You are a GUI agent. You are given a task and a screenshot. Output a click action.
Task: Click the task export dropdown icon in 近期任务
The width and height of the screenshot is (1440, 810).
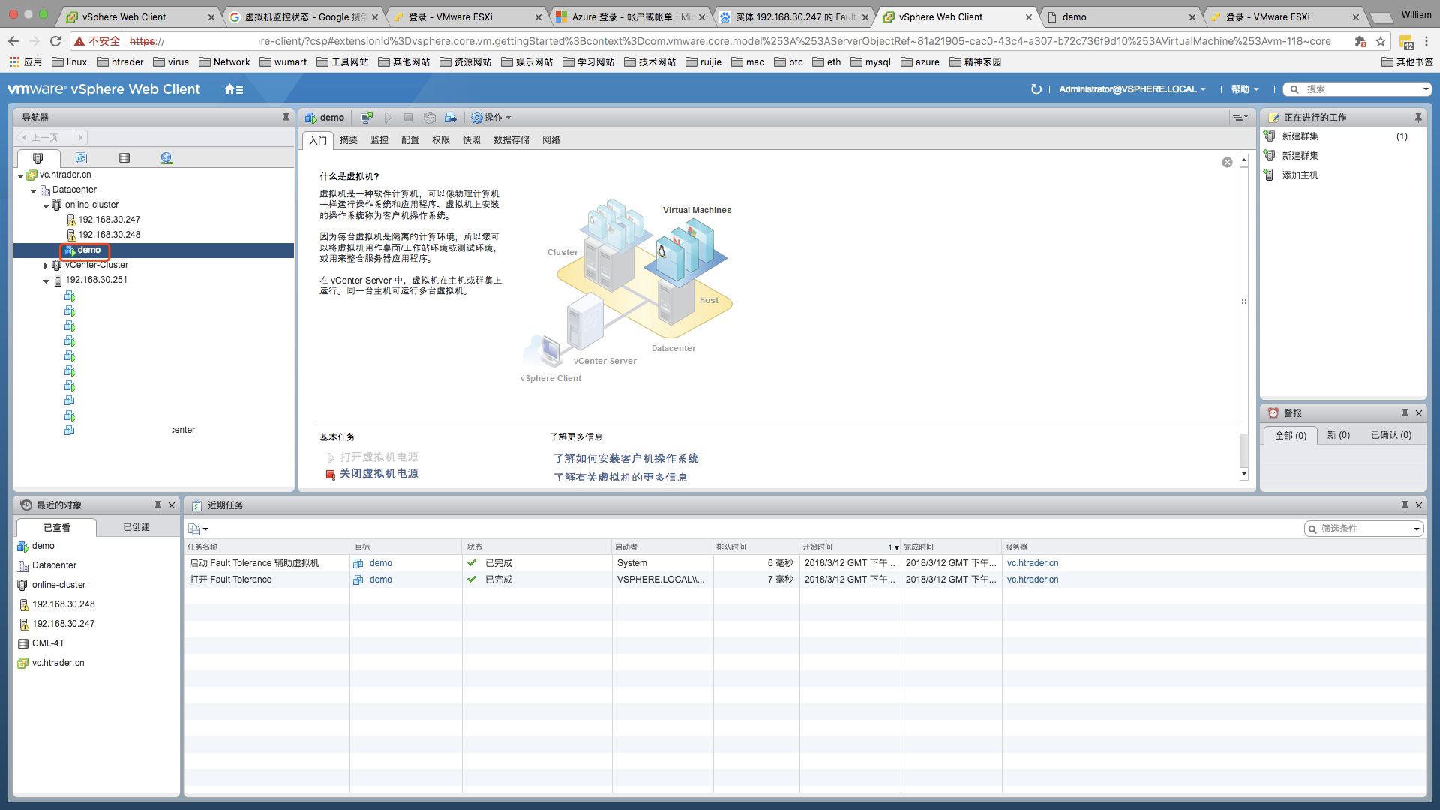[x=198, y=529]
